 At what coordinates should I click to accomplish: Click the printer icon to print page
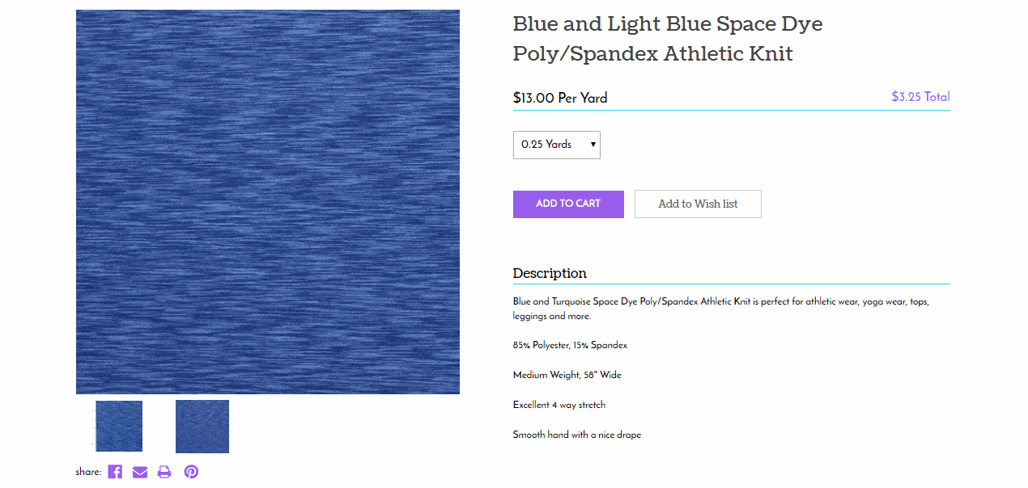click(x=164, y=472)
